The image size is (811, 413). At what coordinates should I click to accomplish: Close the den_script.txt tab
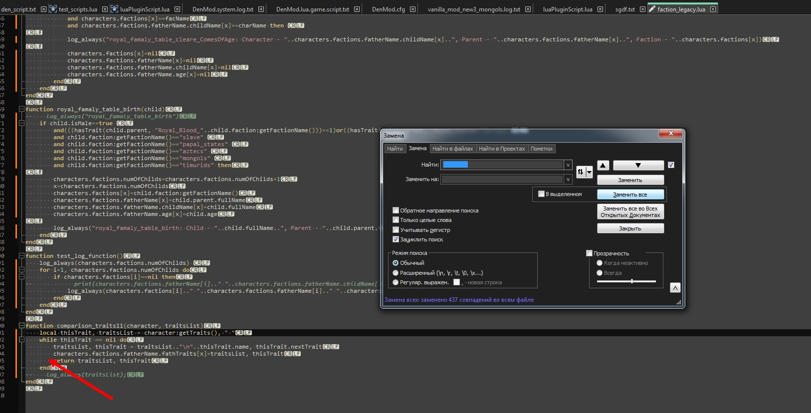(43, 9)
